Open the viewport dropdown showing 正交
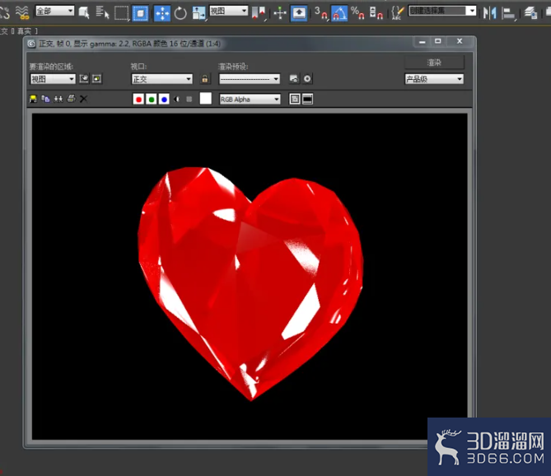 coord(162,79)
